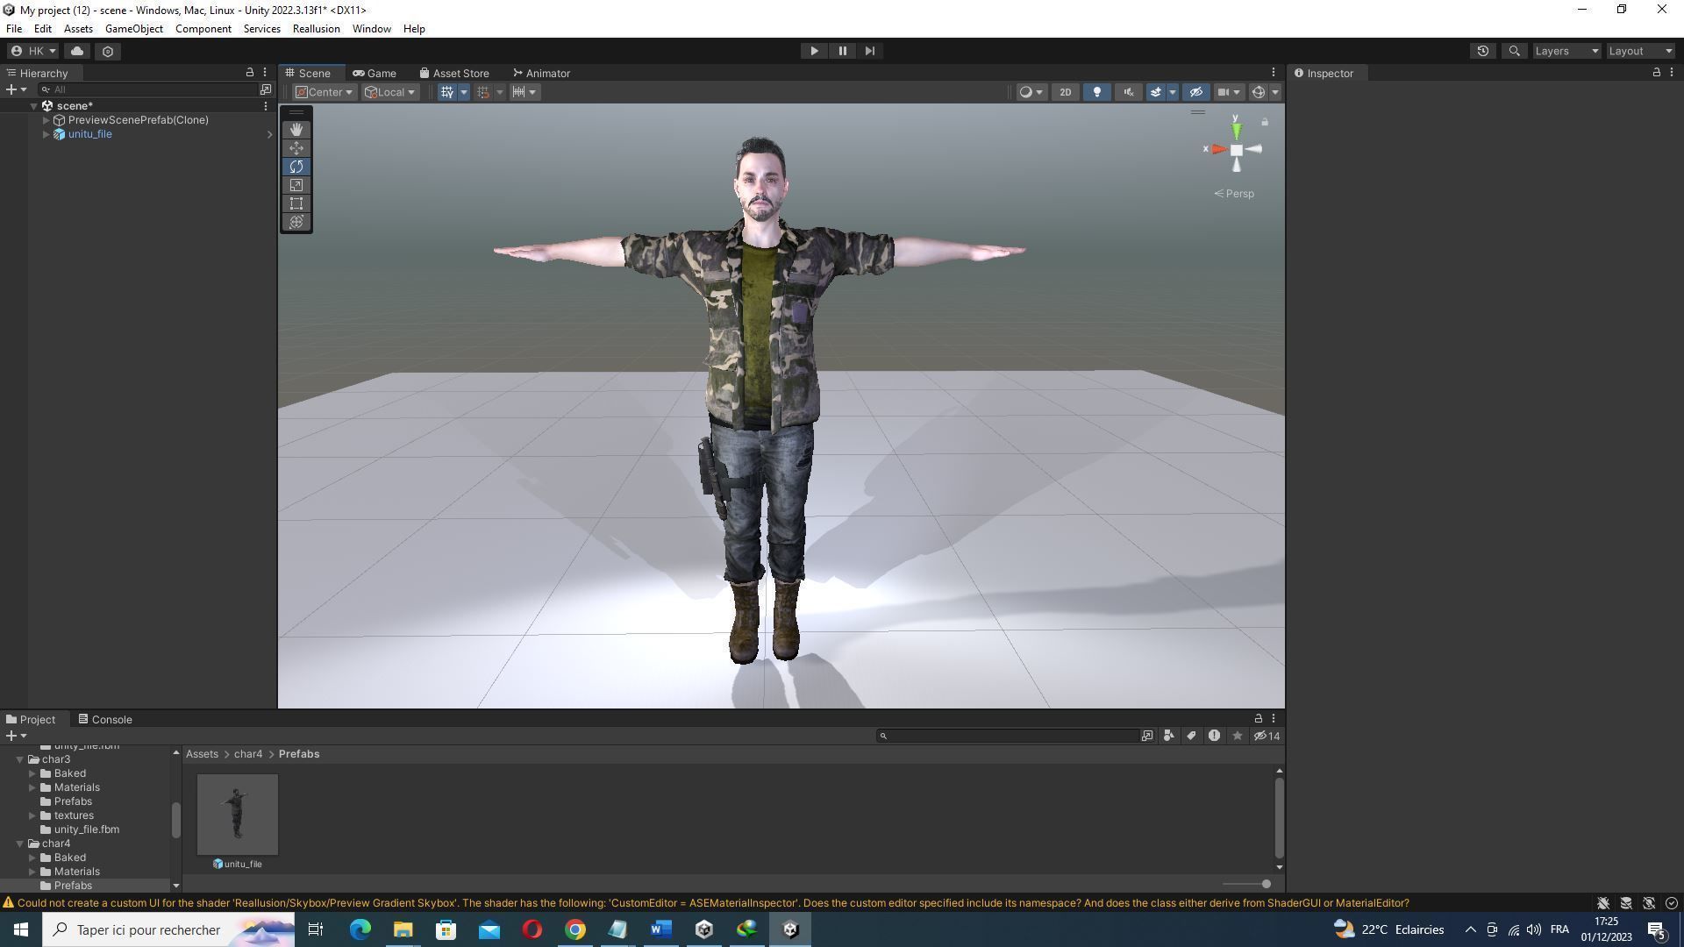The image size is (1684, 947).
Task: Select the Move tool
Action: [x=296, y=148]
